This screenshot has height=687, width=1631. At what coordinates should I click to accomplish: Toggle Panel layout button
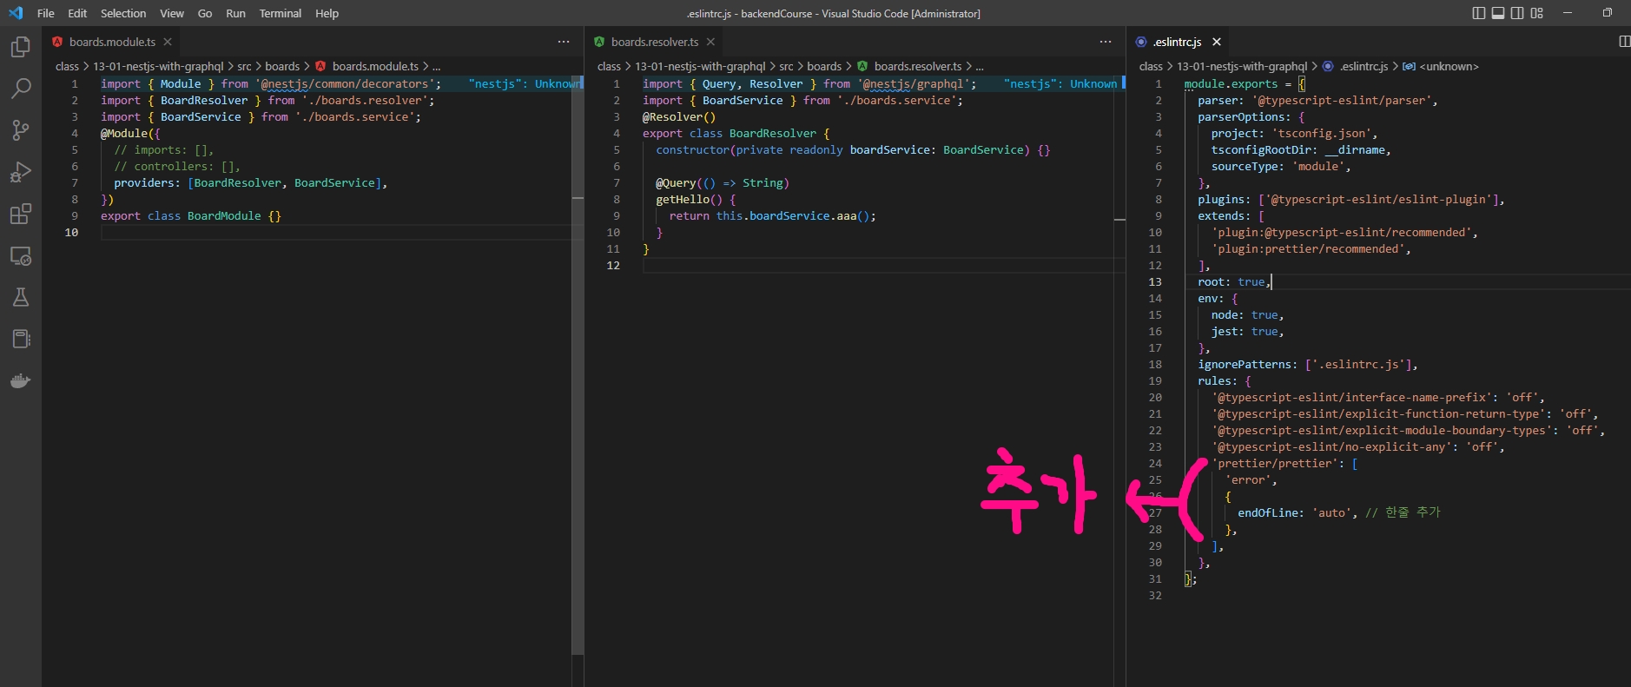pos(1498,13)
